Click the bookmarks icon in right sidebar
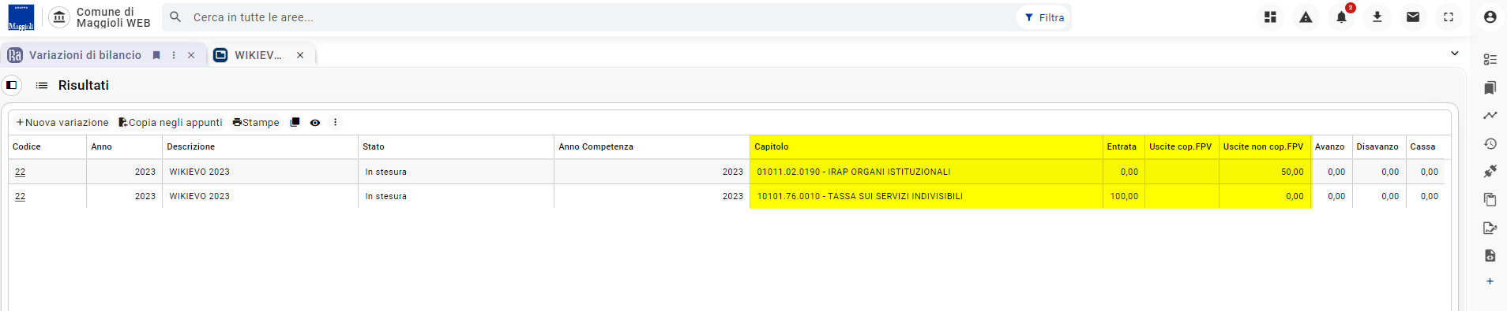 [x=1490, y=87]
